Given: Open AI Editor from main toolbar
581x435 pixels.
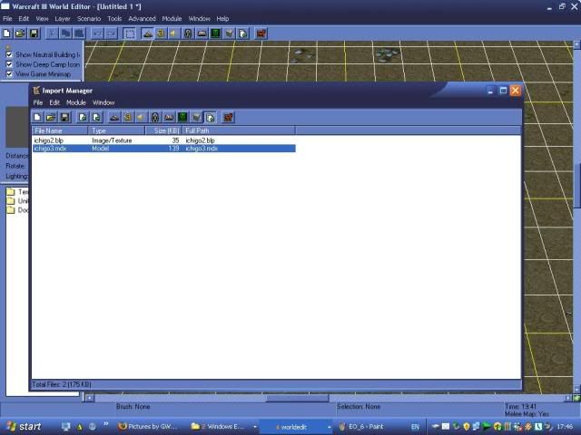Looking at the screenshot, I should click(x=215, y=34).
